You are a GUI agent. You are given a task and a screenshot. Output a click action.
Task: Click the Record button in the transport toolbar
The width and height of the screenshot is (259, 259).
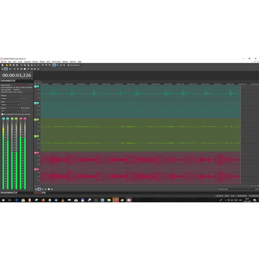tap(5, 69)
